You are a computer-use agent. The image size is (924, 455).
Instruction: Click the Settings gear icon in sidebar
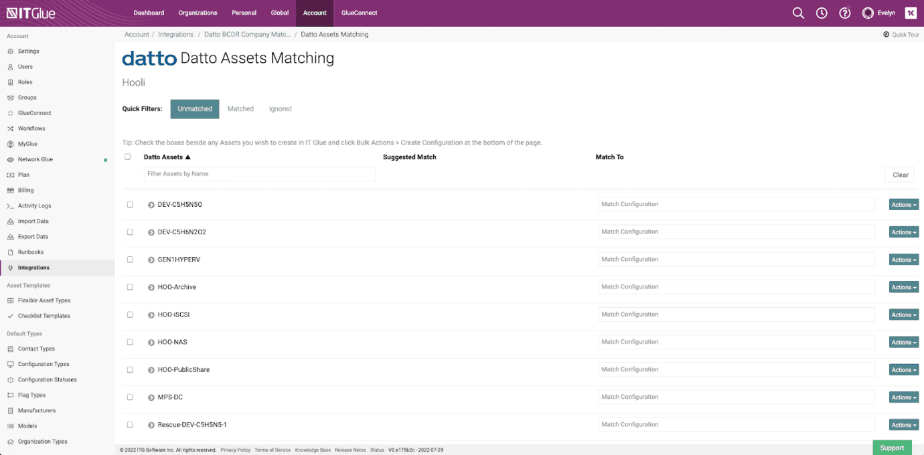[x=11, y=52]
